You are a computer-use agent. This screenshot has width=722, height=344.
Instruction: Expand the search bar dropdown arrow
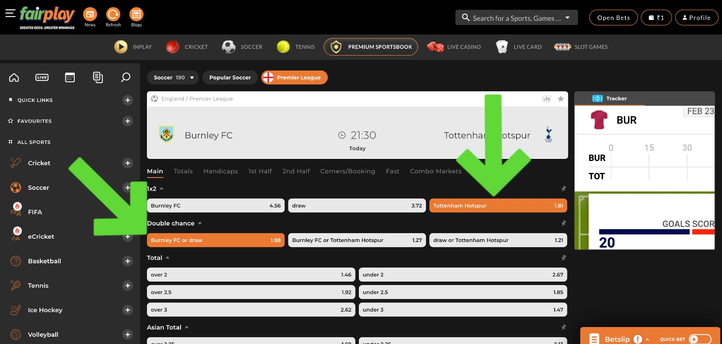point(567,18)
